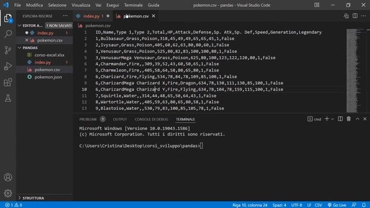Click the feedback icon in status bar
Viewport: 370px width, 208px height.
pyautogui.click(x=354, y=205)
